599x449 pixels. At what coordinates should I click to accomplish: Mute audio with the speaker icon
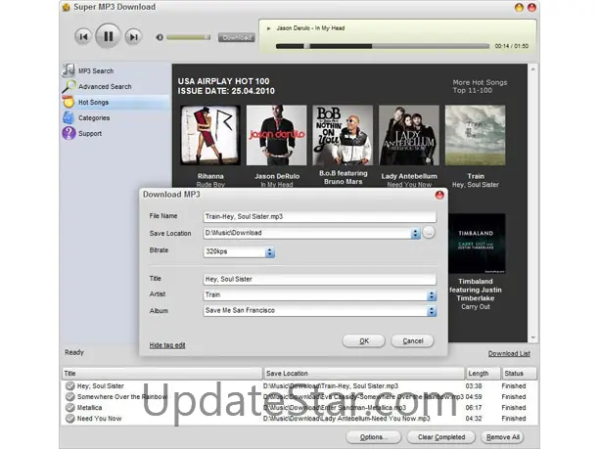pyautogui.click(x=160, y=38)
